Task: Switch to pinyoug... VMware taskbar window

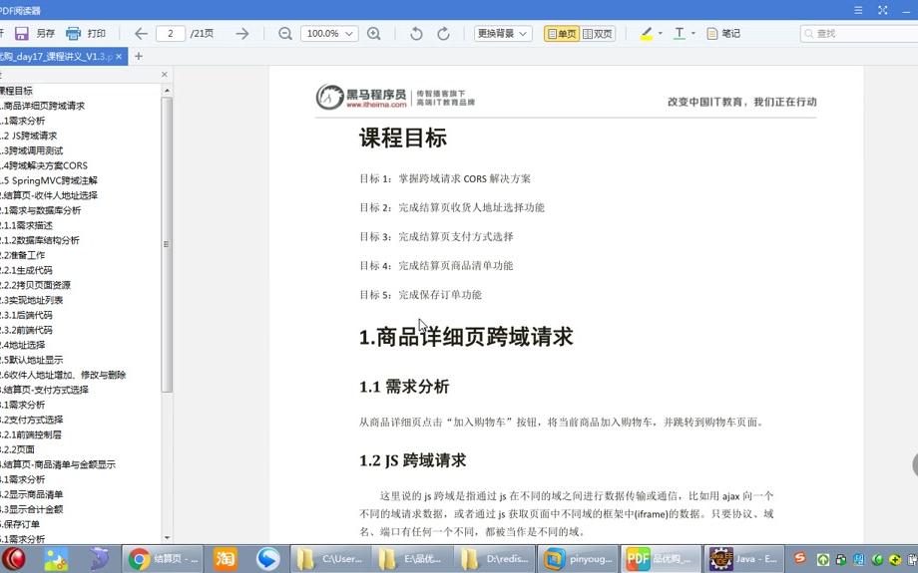Action: point(578,559)
